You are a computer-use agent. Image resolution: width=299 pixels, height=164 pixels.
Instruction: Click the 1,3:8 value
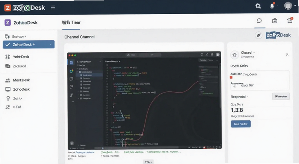[237, 110]
